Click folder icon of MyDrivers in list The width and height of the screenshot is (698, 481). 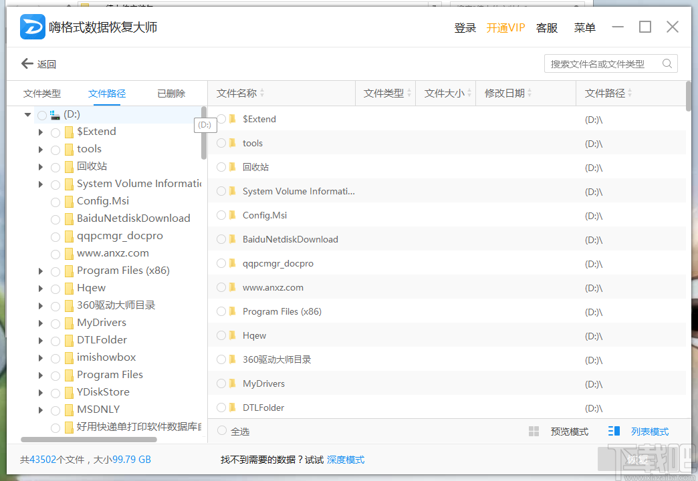pyautogui.click(x=233, y=383)
